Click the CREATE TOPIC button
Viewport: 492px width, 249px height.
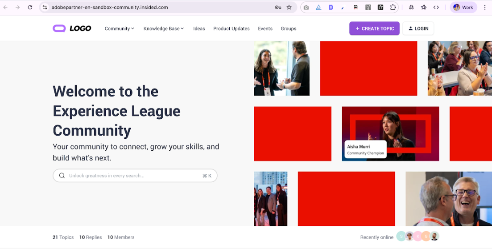[x=374, y=28]
